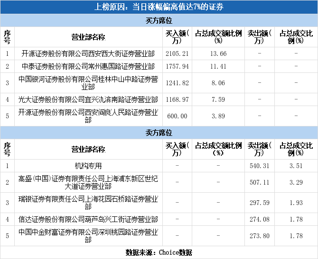Select sell amount 507.11
The image size is (318, 259).
[x=260, y=182]
